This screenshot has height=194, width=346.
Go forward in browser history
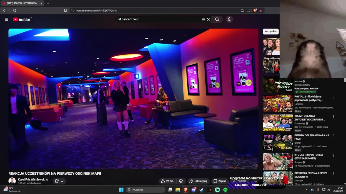click(x=9, y=11)
